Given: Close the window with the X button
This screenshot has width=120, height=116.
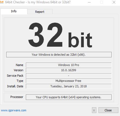Looking at the screenshot, I should (x=114, y=2).
